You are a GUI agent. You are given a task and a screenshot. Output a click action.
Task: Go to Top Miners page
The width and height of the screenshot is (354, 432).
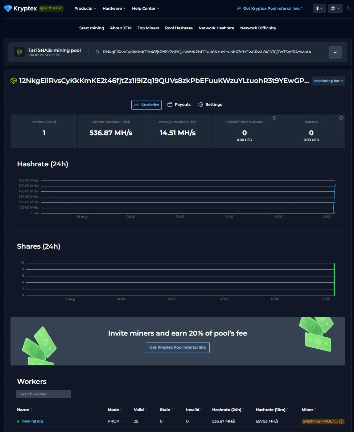click(x=148, y=28)
